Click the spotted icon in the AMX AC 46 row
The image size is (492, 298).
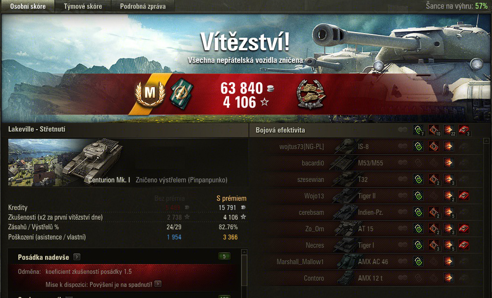(418, 261)
